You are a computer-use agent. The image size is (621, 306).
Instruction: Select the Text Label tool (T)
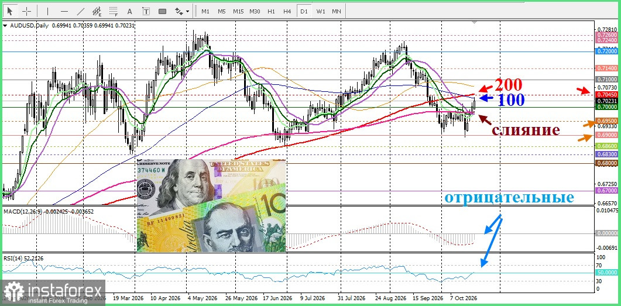coord(146,11)
